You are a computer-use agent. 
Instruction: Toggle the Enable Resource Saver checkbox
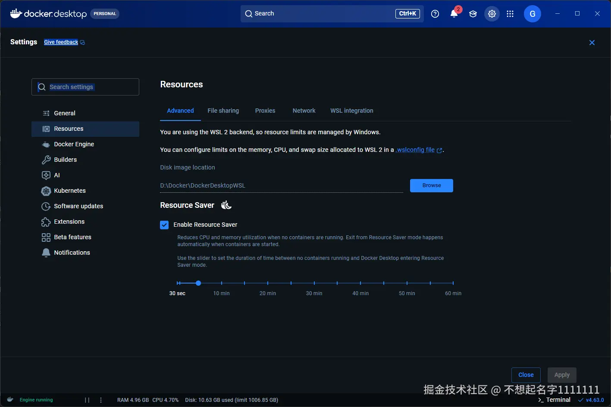pos(164,225)
